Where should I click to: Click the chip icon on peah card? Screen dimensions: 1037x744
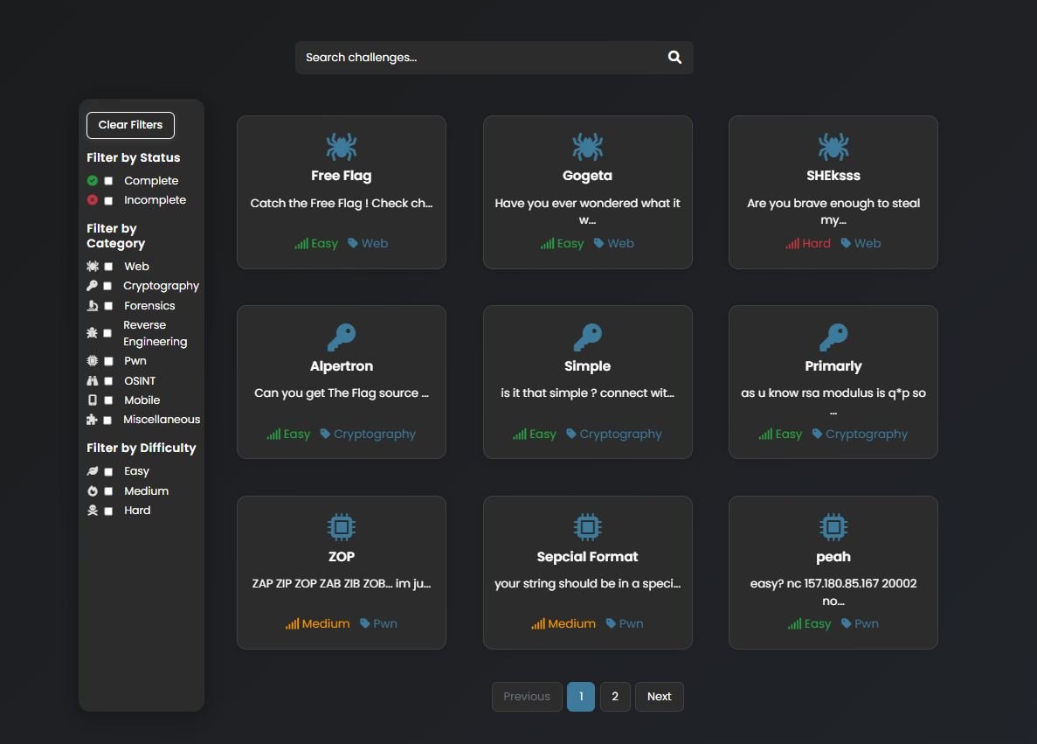point(833,527)
